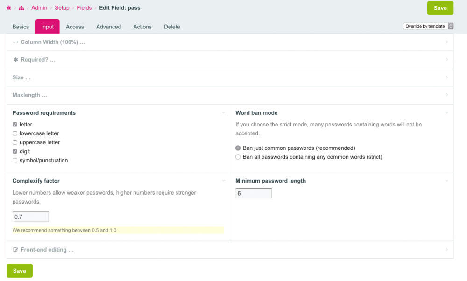Click the Column Width arrows icon

pos(15,42)
